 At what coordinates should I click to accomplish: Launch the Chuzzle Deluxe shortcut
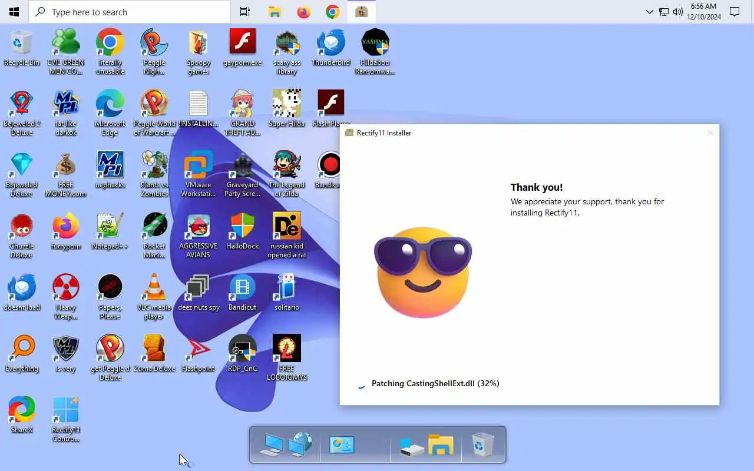click(22, 235)
